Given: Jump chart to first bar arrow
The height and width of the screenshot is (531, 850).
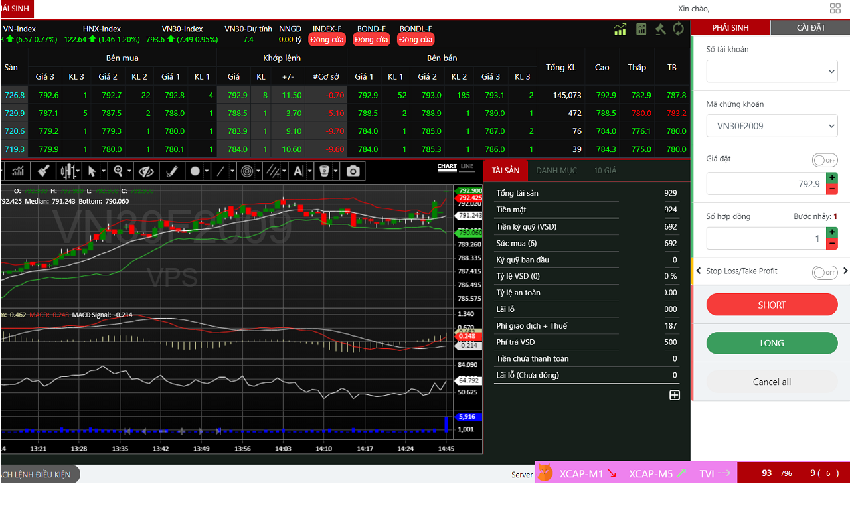Looking at the screenshot, I should pos(127,431).
